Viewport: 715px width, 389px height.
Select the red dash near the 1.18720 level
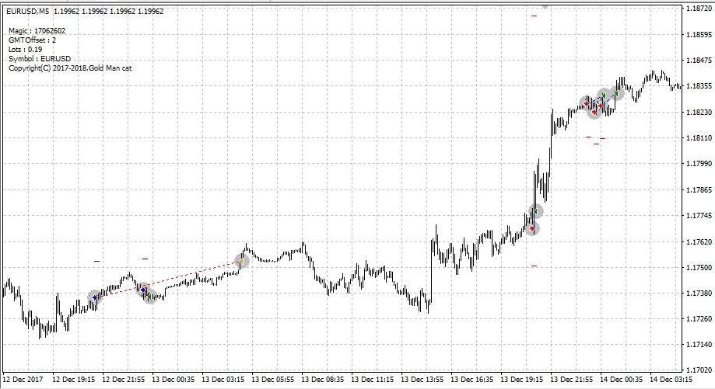[534, 16]
